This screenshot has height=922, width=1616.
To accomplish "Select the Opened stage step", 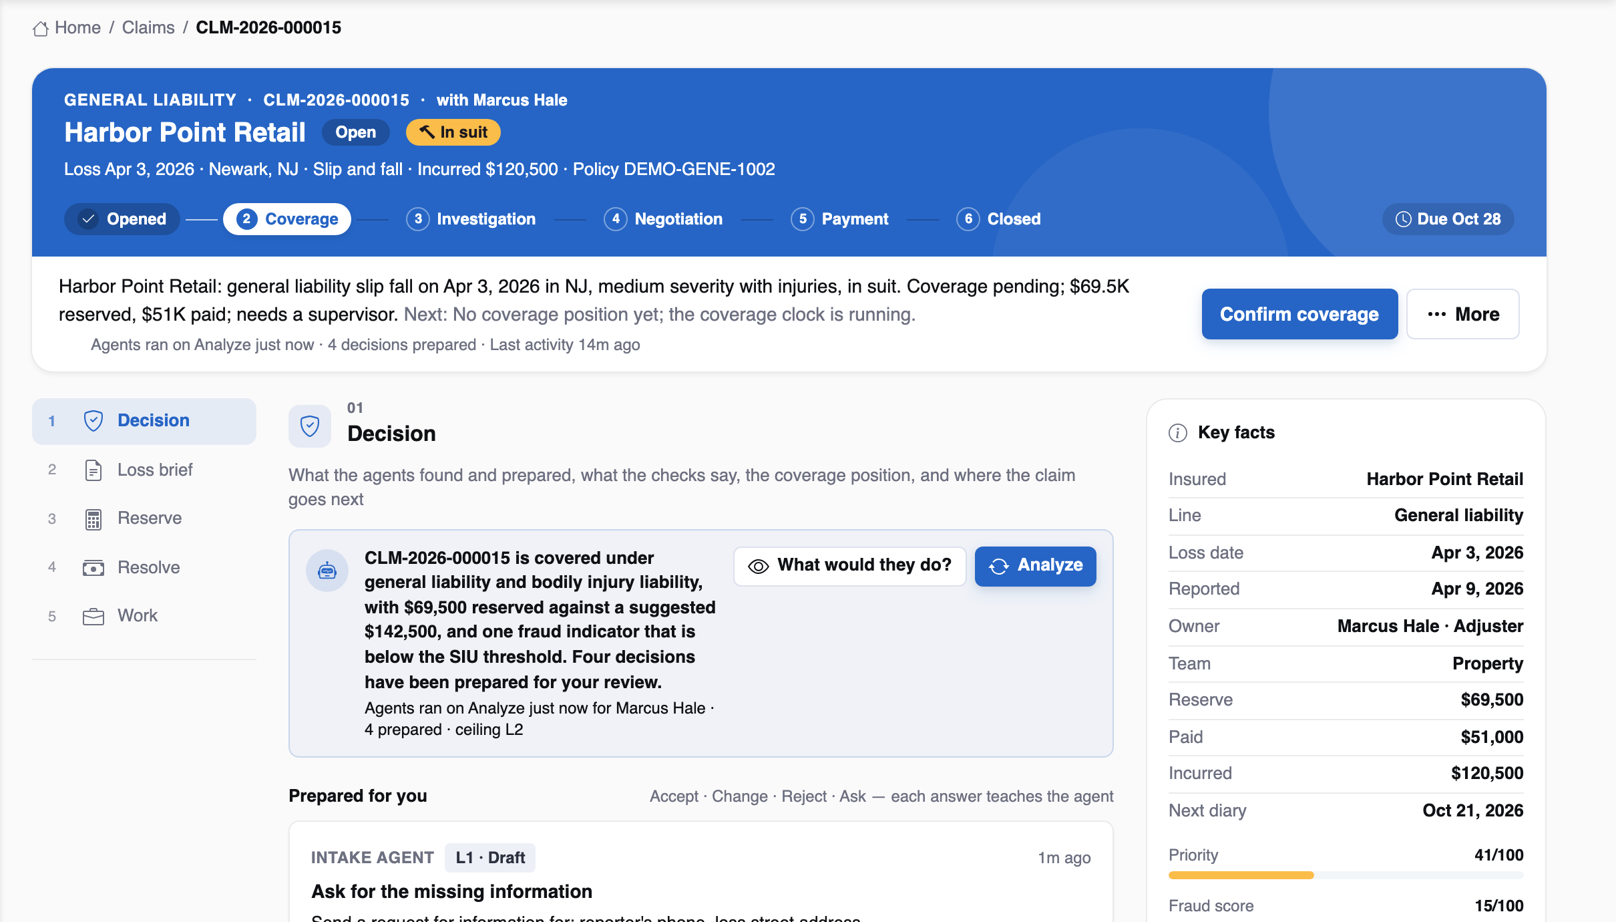I will coord(122,219).
